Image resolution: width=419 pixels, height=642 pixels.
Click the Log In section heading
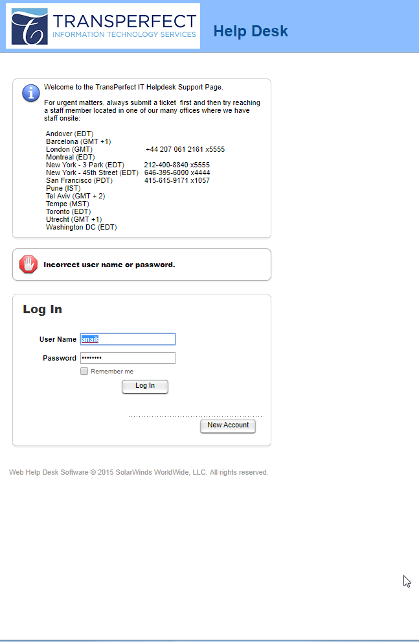(x=43, y=309)
